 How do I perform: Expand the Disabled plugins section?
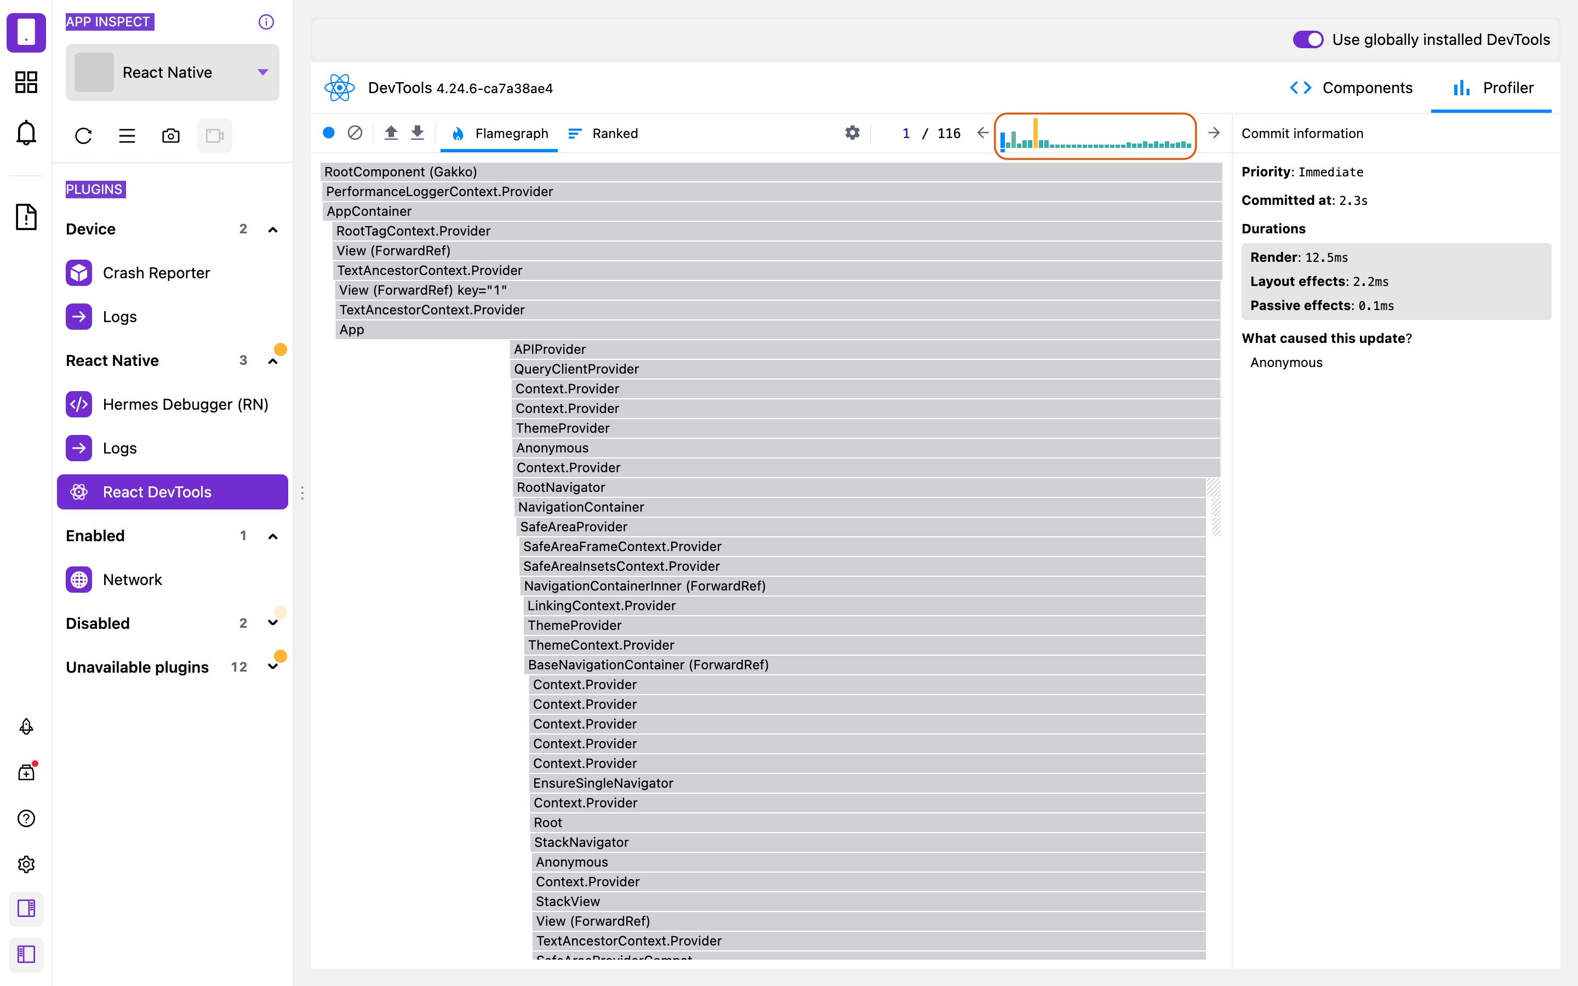point(273,623)
